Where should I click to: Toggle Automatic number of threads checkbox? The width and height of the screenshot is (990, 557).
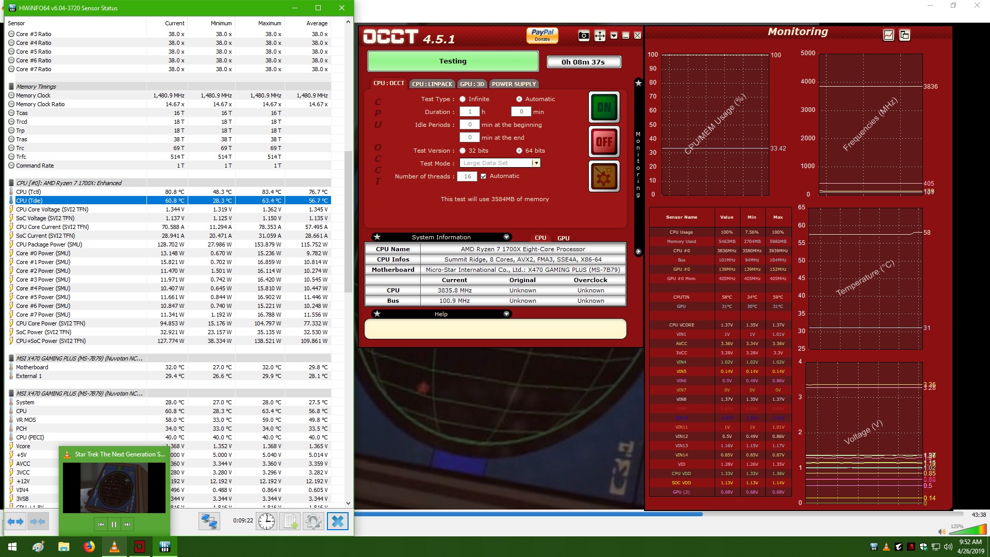483,176
